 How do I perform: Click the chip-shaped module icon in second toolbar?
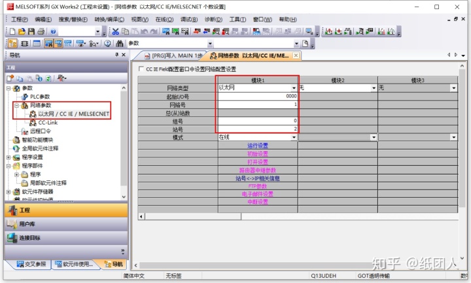(25, 44)
